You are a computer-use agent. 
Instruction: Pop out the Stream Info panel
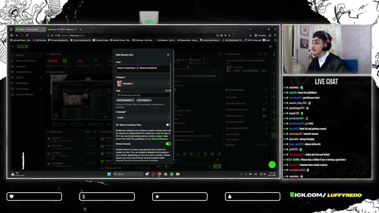(265, 54)
